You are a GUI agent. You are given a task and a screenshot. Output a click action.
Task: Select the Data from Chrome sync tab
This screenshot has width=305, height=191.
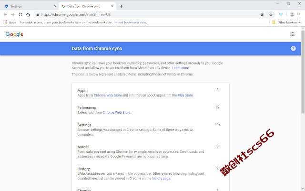coord(87,6)
